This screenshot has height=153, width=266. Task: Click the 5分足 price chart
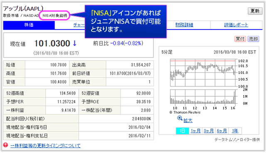[x=203, y=73]
